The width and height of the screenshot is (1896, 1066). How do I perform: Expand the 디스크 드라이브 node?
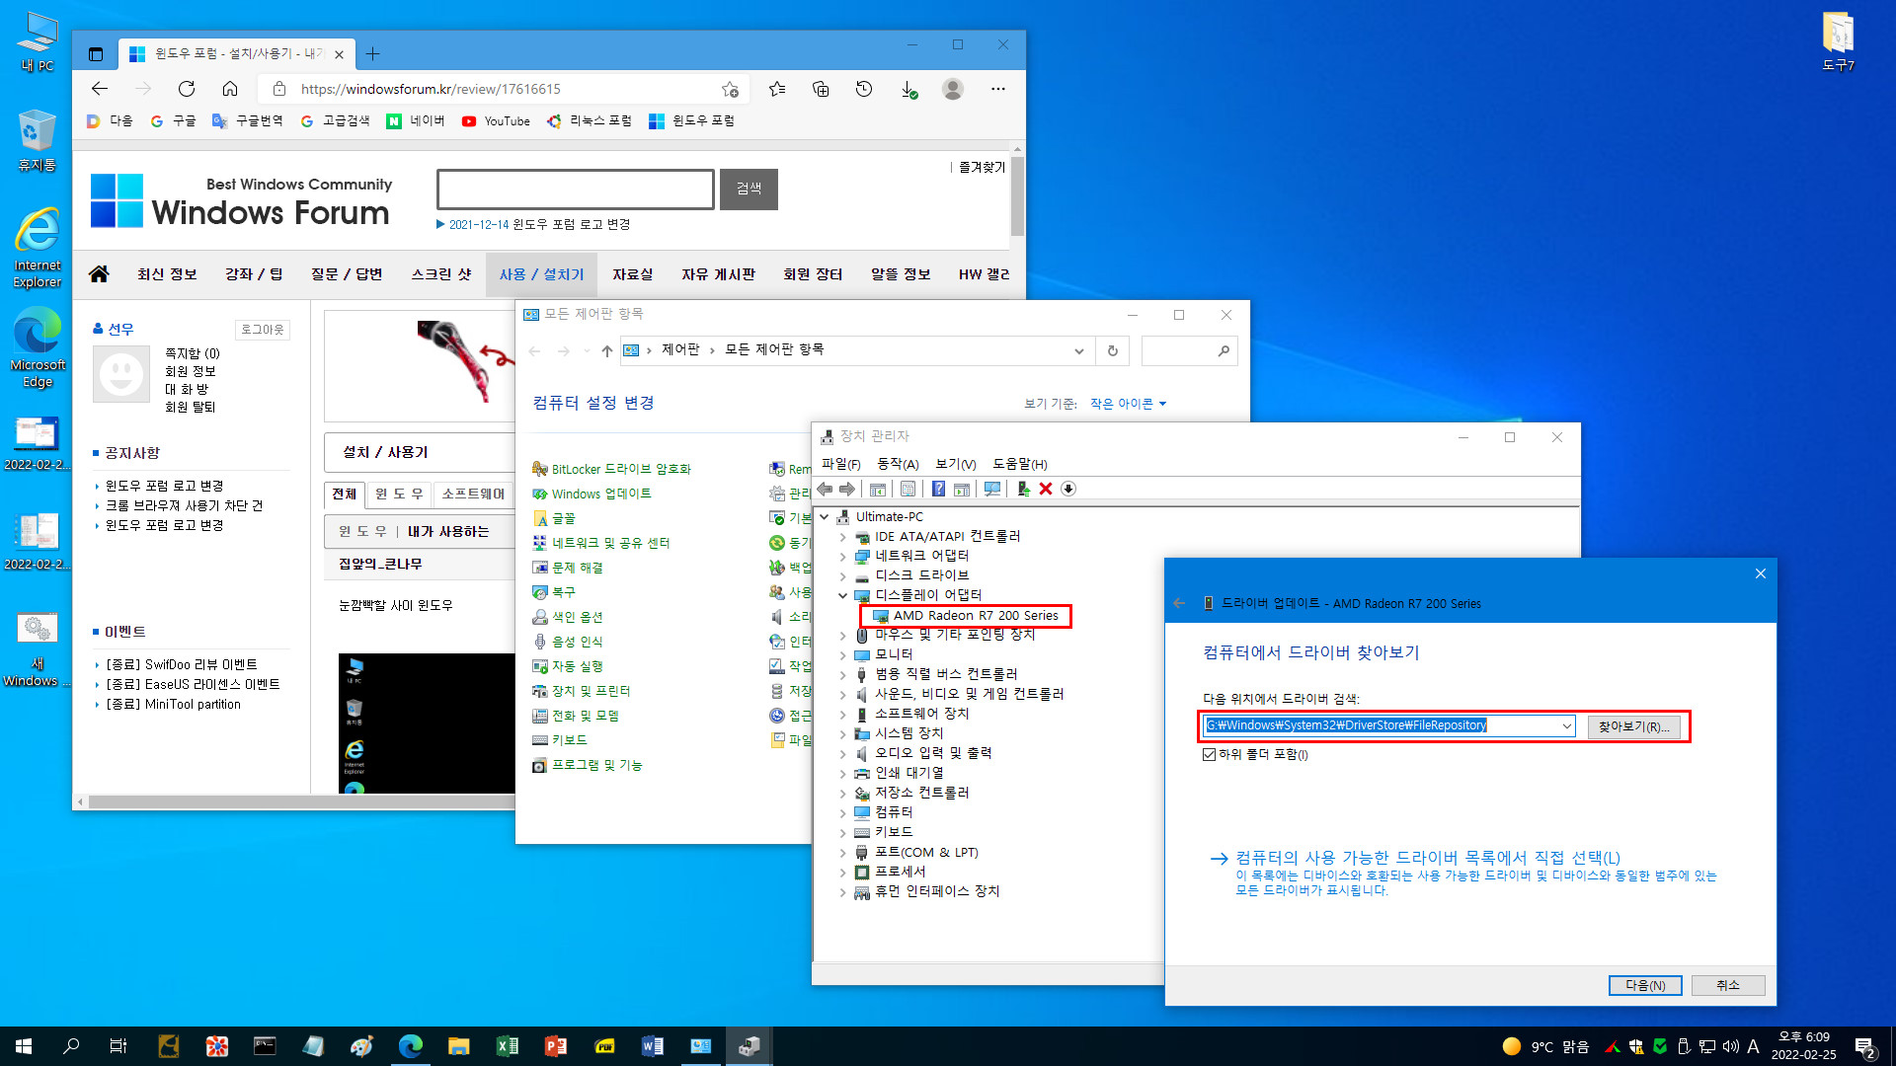842,575
